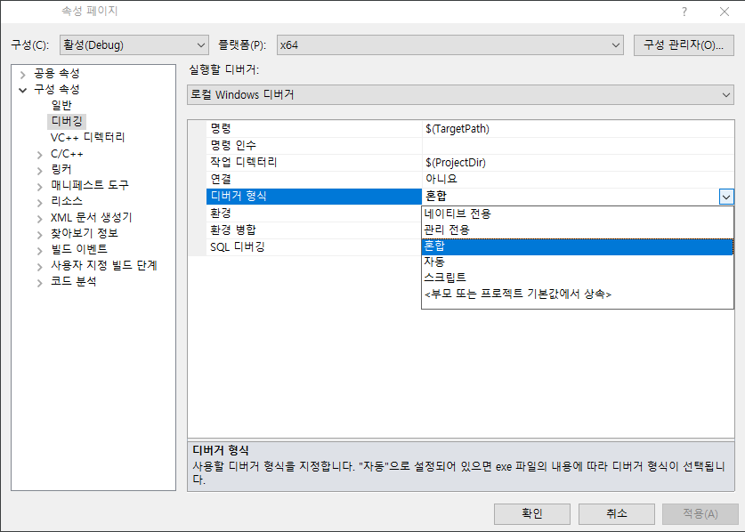
Task: Expand the 빌드 이벤트 node chevron
Action: click(x=40, y=250)
